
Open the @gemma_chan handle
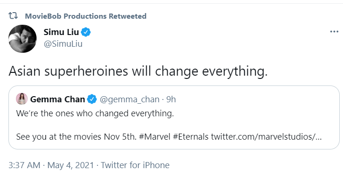point(129,99)
